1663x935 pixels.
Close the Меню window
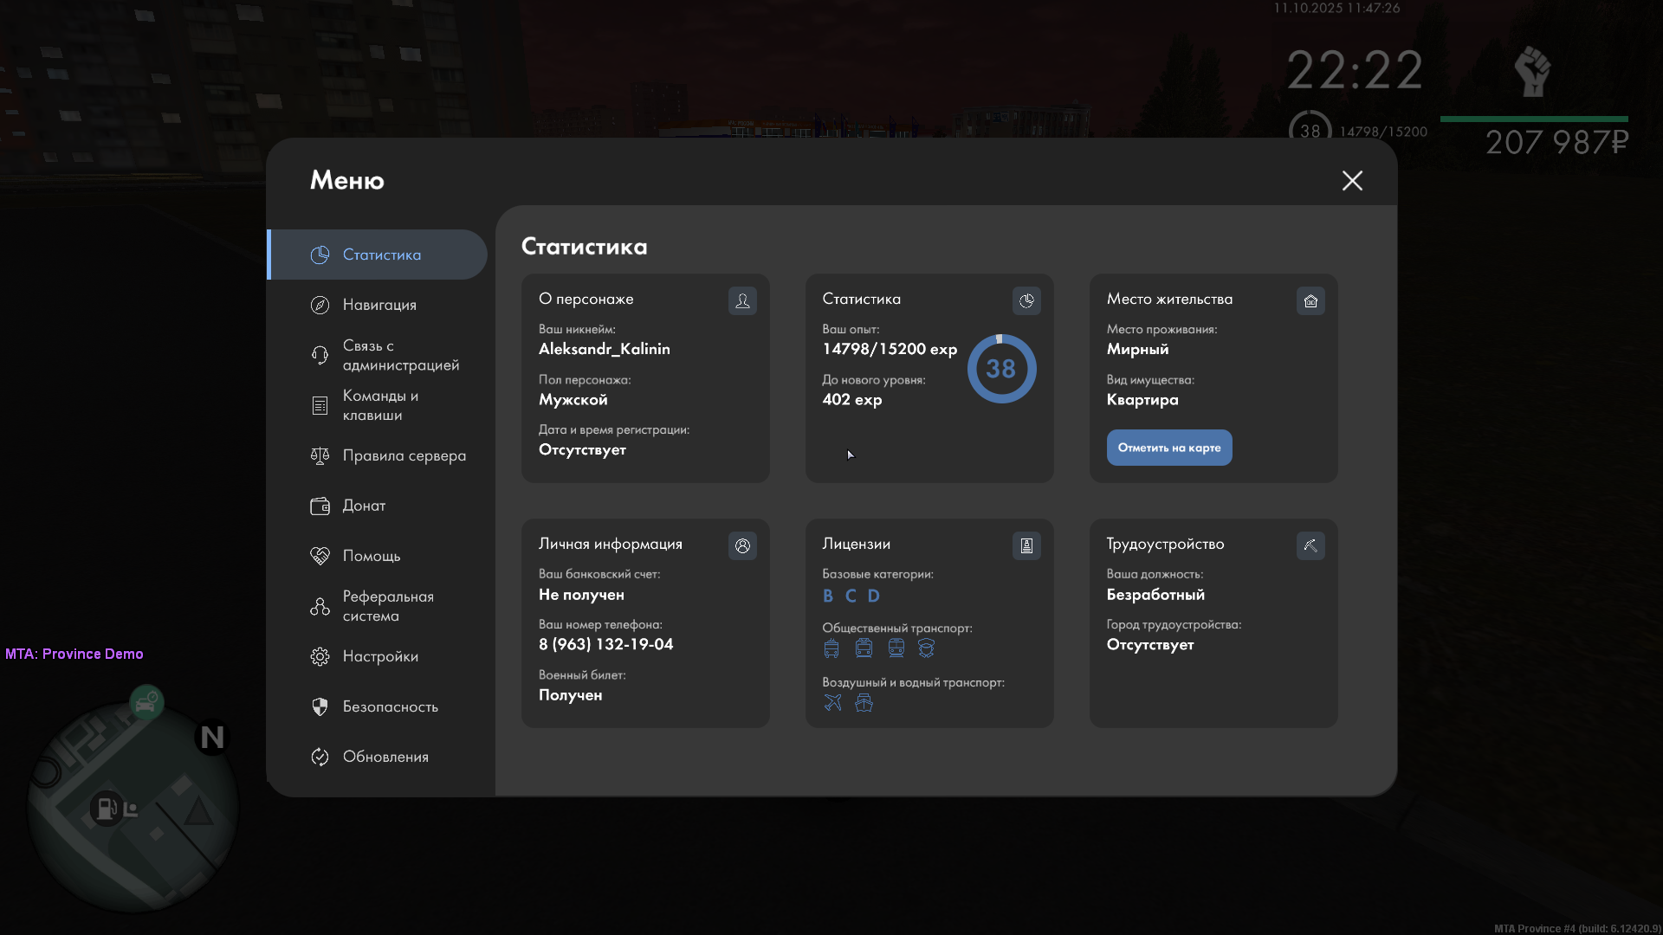pos(1352,180)
